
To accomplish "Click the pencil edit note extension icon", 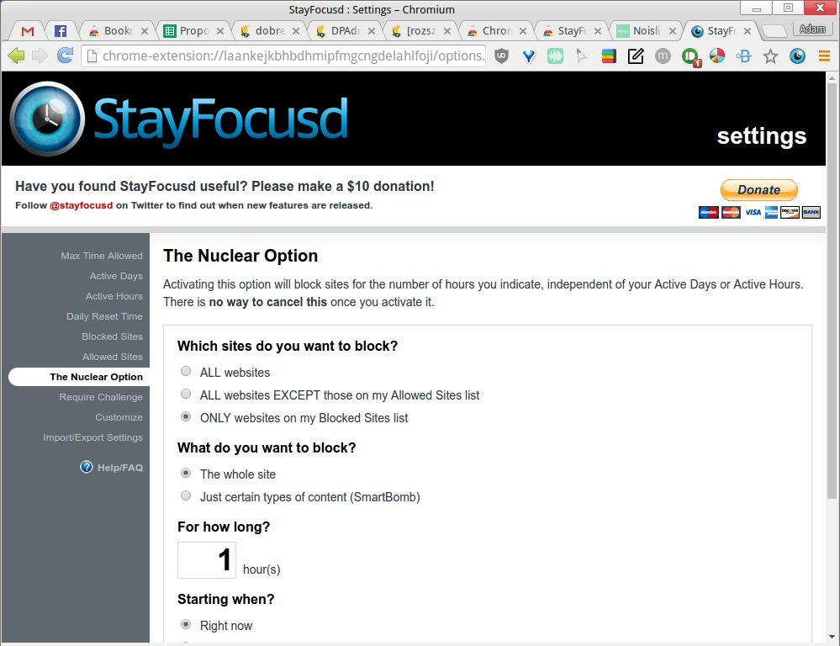I will (x=636, y=56).
